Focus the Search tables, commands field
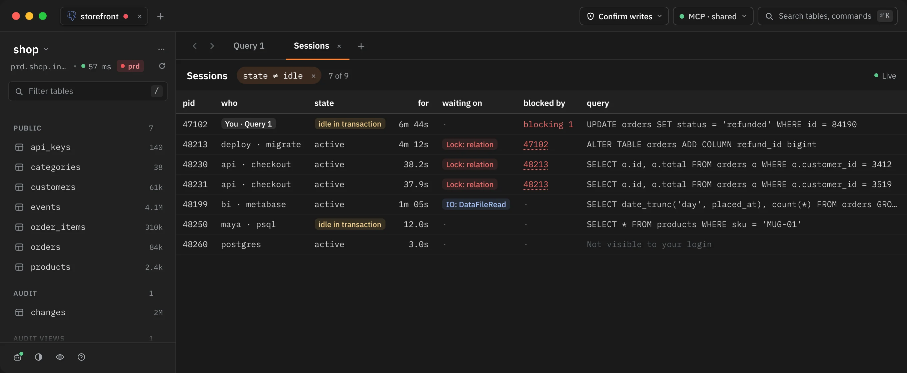 point(827,16)
